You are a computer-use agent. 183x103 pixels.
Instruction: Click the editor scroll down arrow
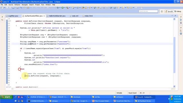tap(174, 86)
